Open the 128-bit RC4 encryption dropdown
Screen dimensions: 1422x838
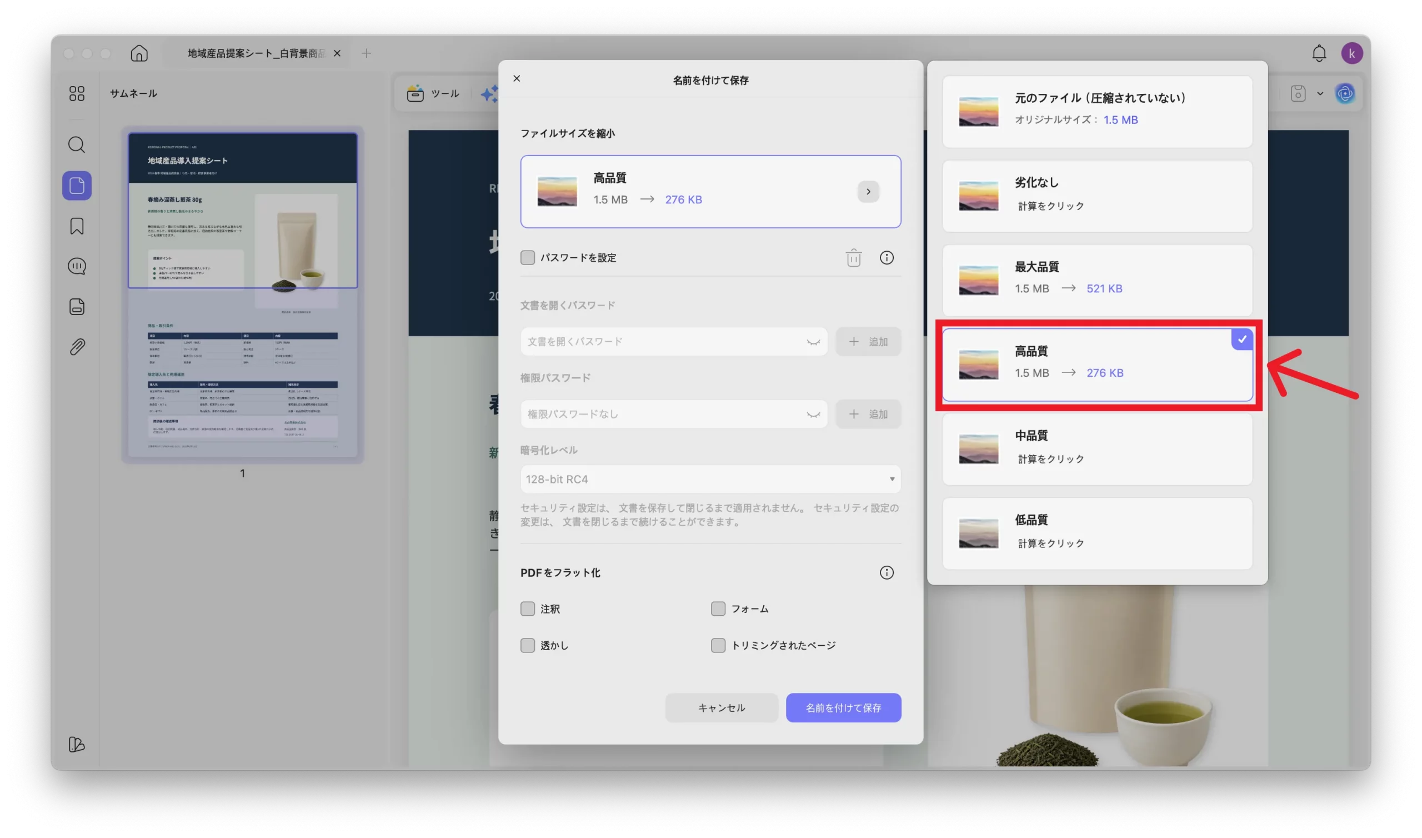[710, 479]
